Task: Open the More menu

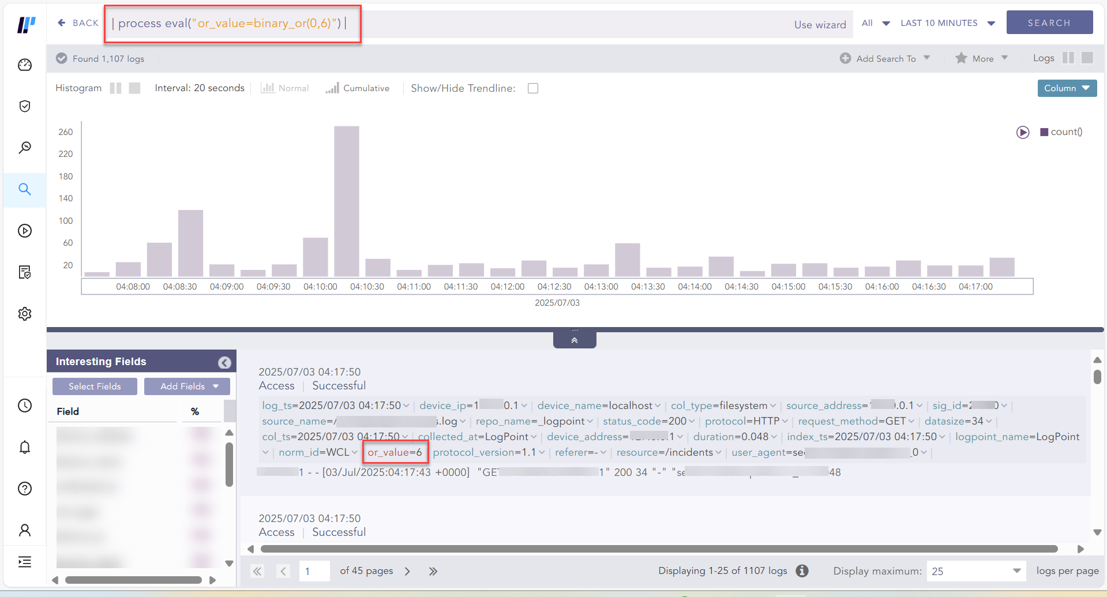Action: [982, 58]
